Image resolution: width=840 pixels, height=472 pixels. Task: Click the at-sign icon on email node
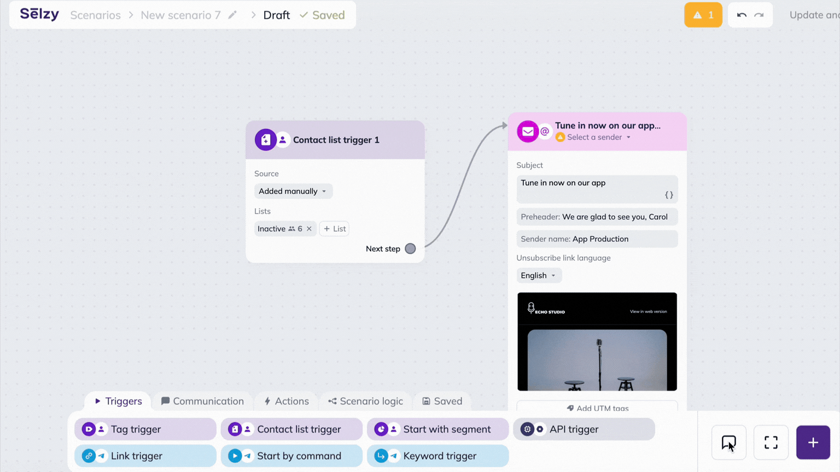545,131
